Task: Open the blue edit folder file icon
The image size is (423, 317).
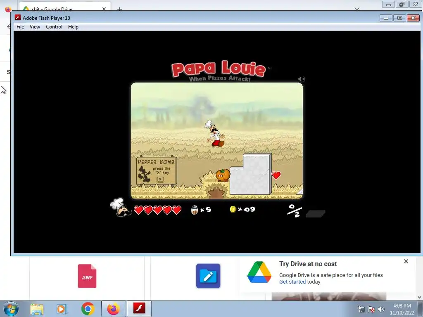Action: click(208, 276)
